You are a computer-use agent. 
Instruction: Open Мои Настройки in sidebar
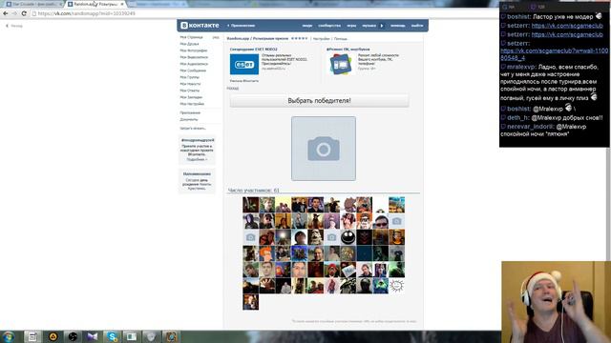[x=192, y=104]
